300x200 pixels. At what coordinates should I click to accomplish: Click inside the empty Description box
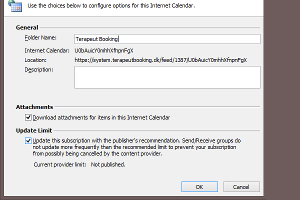167,77
